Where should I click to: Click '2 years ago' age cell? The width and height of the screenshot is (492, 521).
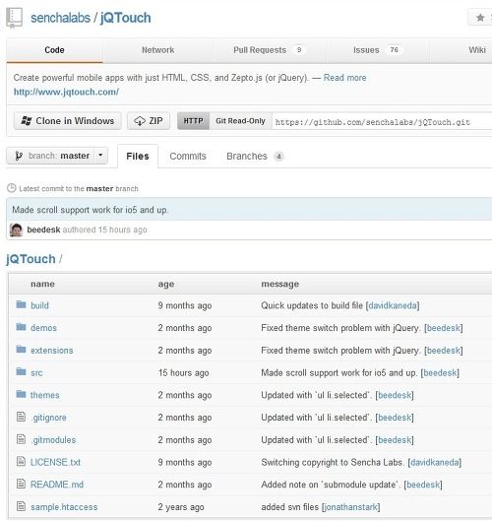[x=181, y=507]
